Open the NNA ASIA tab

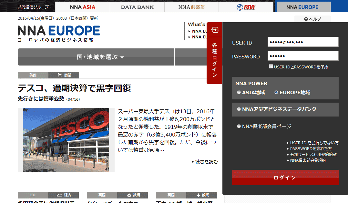click(x=83, y=7)
